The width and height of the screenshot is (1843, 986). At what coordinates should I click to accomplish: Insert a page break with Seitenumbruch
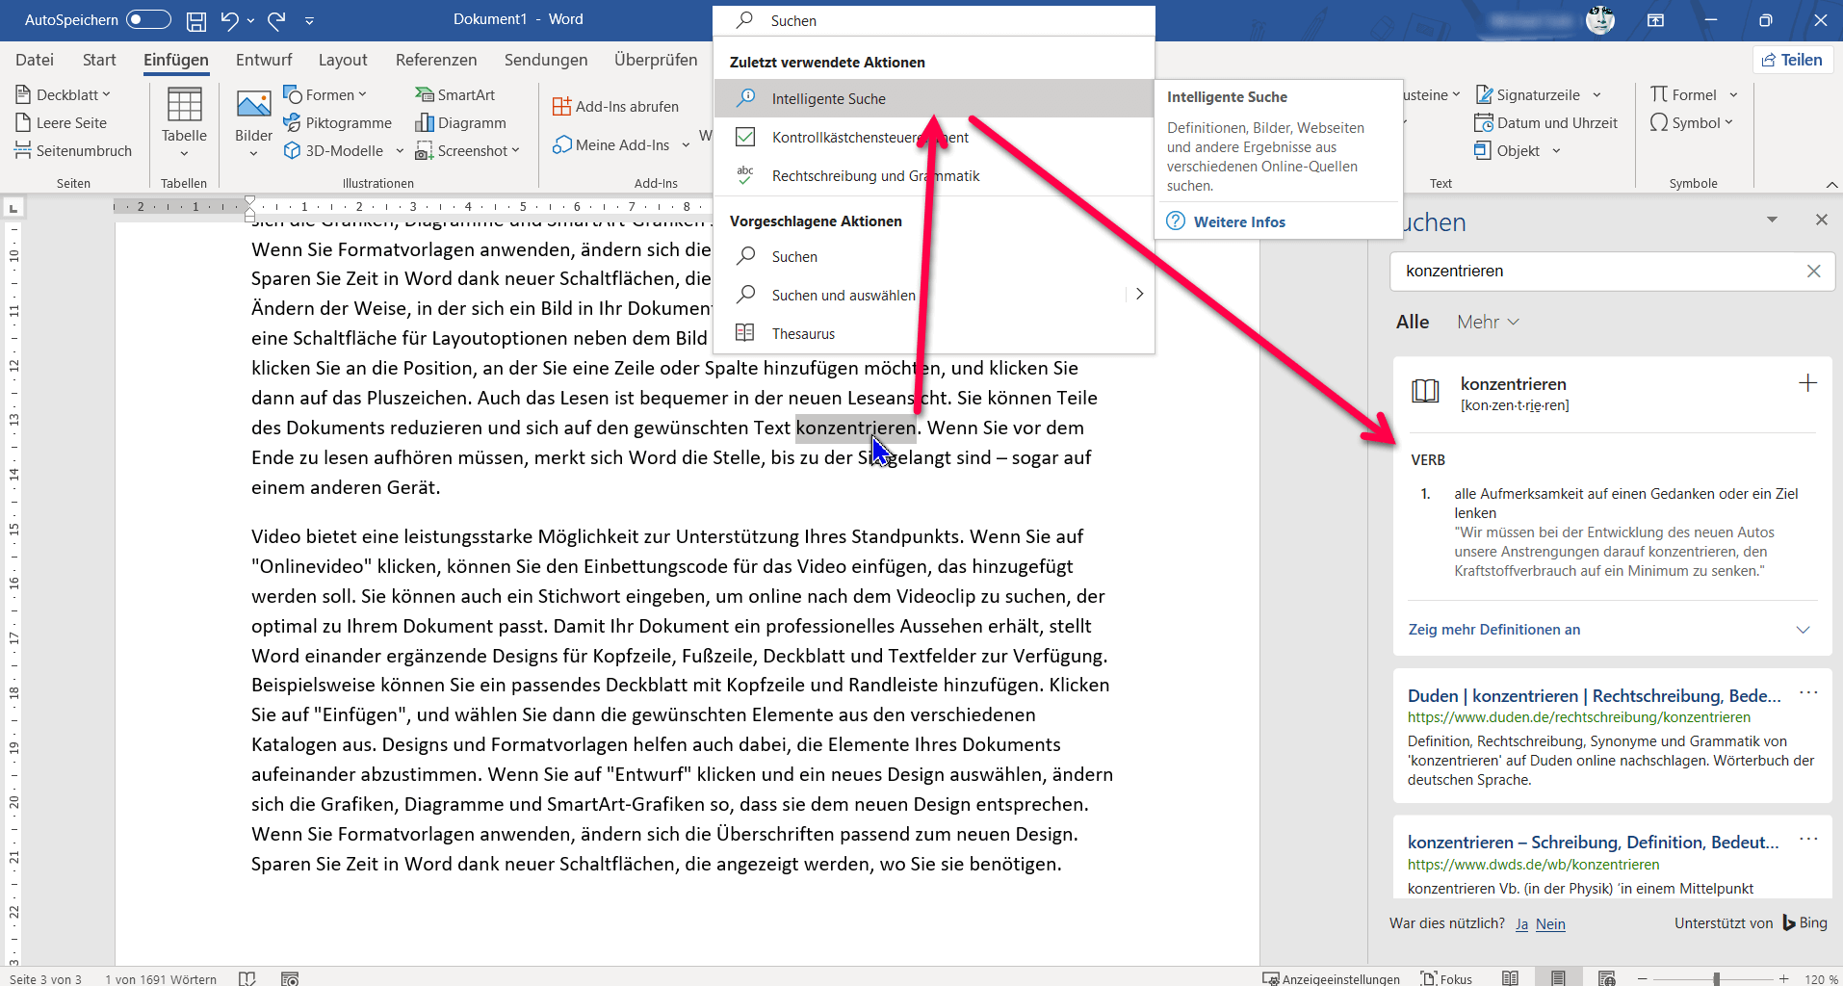pos(73,150)
